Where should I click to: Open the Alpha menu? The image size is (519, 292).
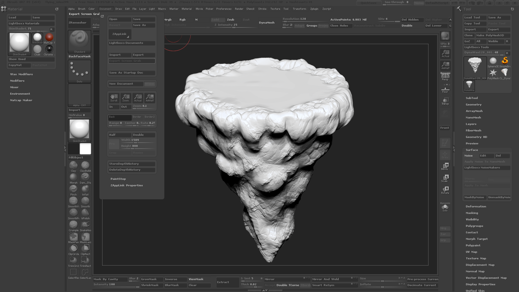coord(71,9)
